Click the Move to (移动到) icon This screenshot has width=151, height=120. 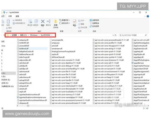30,22
